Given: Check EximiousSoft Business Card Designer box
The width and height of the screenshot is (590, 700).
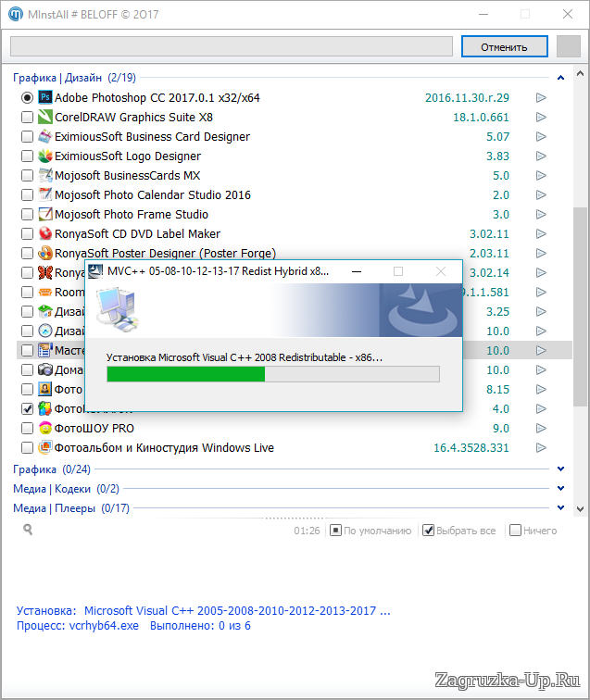Looking at the screenshot, I should (x=27, y=136).
